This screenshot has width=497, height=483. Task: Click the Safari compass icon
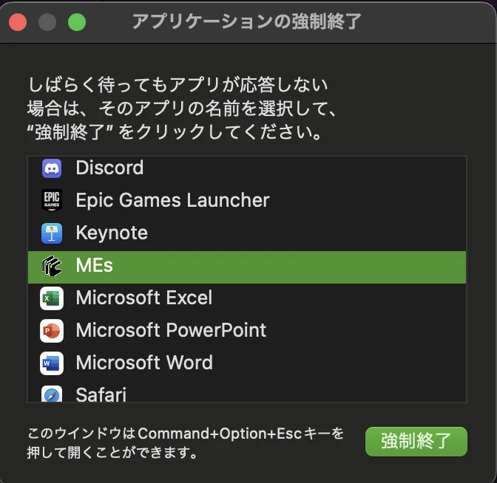tap(52, 394)
